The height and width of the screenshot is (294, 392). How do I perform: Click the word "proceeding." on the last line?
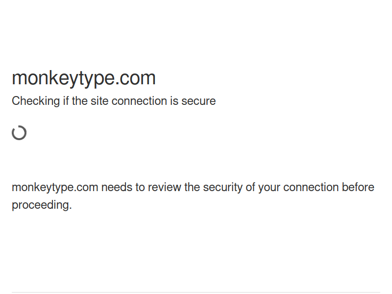[42, 205]
